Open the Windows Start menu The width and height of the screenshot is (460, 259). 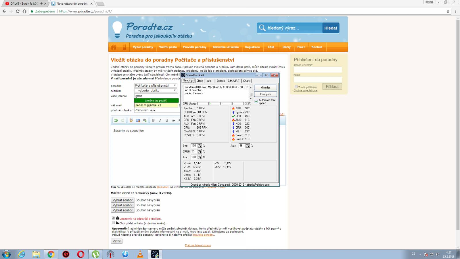click(6, 254)
